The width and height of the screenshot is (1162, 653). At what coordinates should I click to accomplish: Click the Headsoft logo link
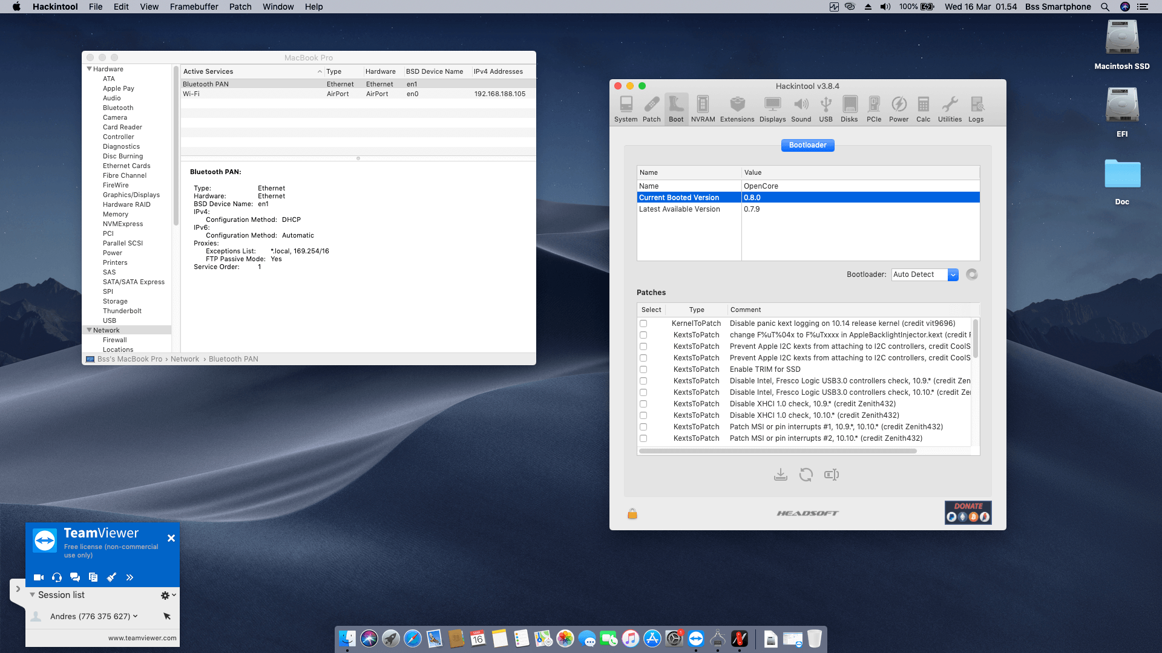point(807,513)
